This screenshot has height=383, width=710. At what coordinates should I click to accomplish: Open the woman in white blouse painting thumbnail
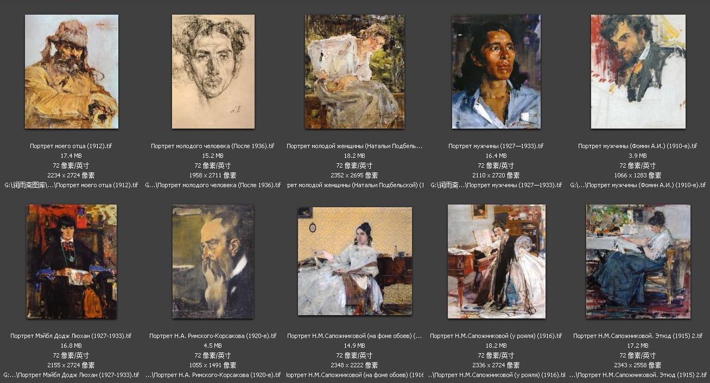pyautogui.click(x=354, y=72)
